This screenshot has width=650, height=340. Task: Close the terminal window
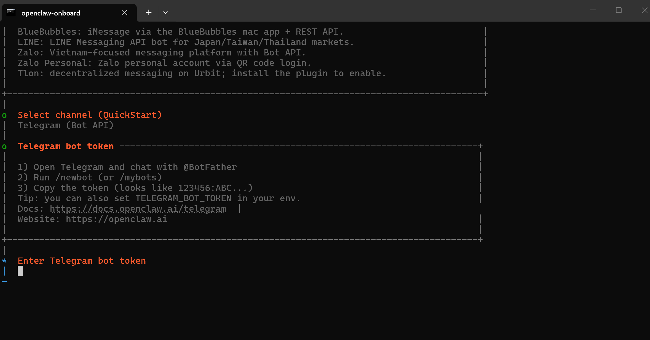pos(644,10)
